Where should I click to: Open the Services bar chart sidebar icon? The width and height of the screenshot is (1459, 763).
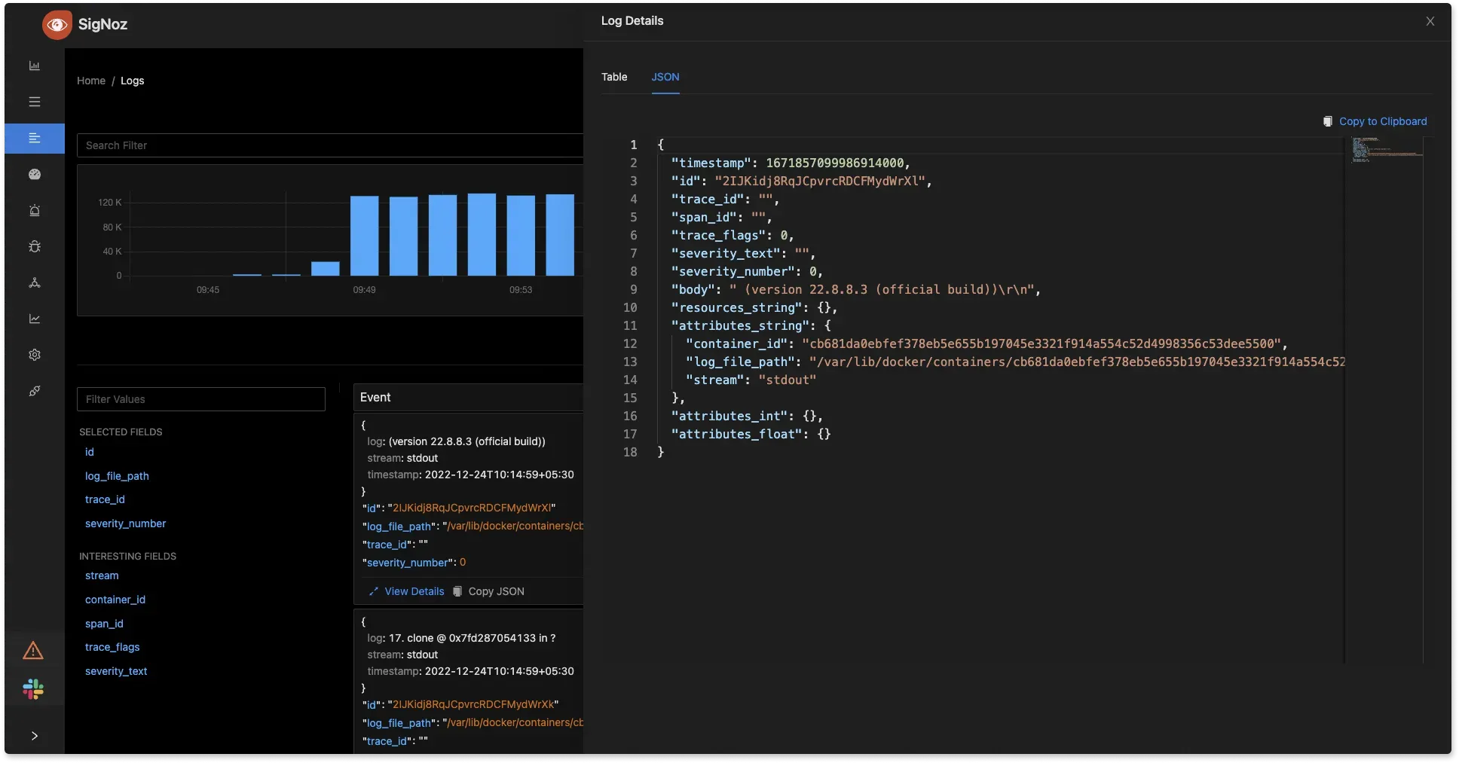[35, 66]
